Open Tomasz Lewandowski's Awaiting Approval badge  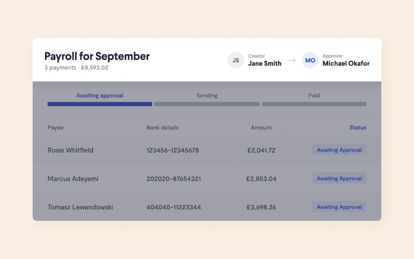point(339,207)
